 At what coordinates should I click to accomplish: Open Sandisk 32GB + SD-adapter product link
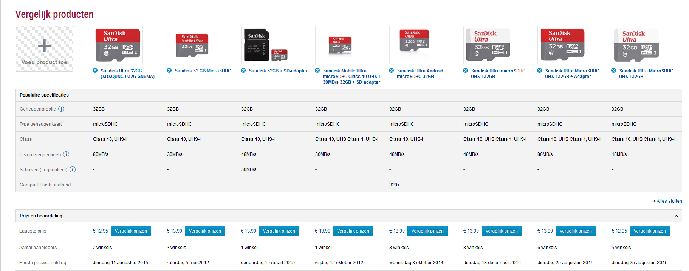coord(278,71)
